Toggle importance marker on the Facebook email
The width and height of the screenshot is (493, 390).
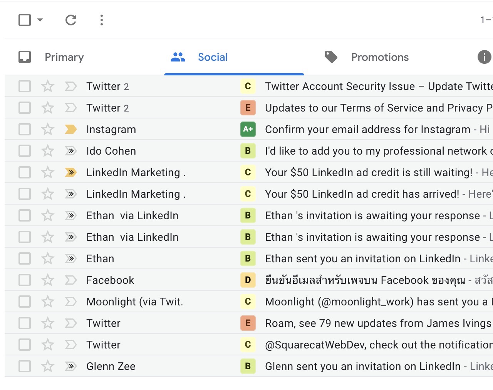pyautogui.click(x=71, y=280)
